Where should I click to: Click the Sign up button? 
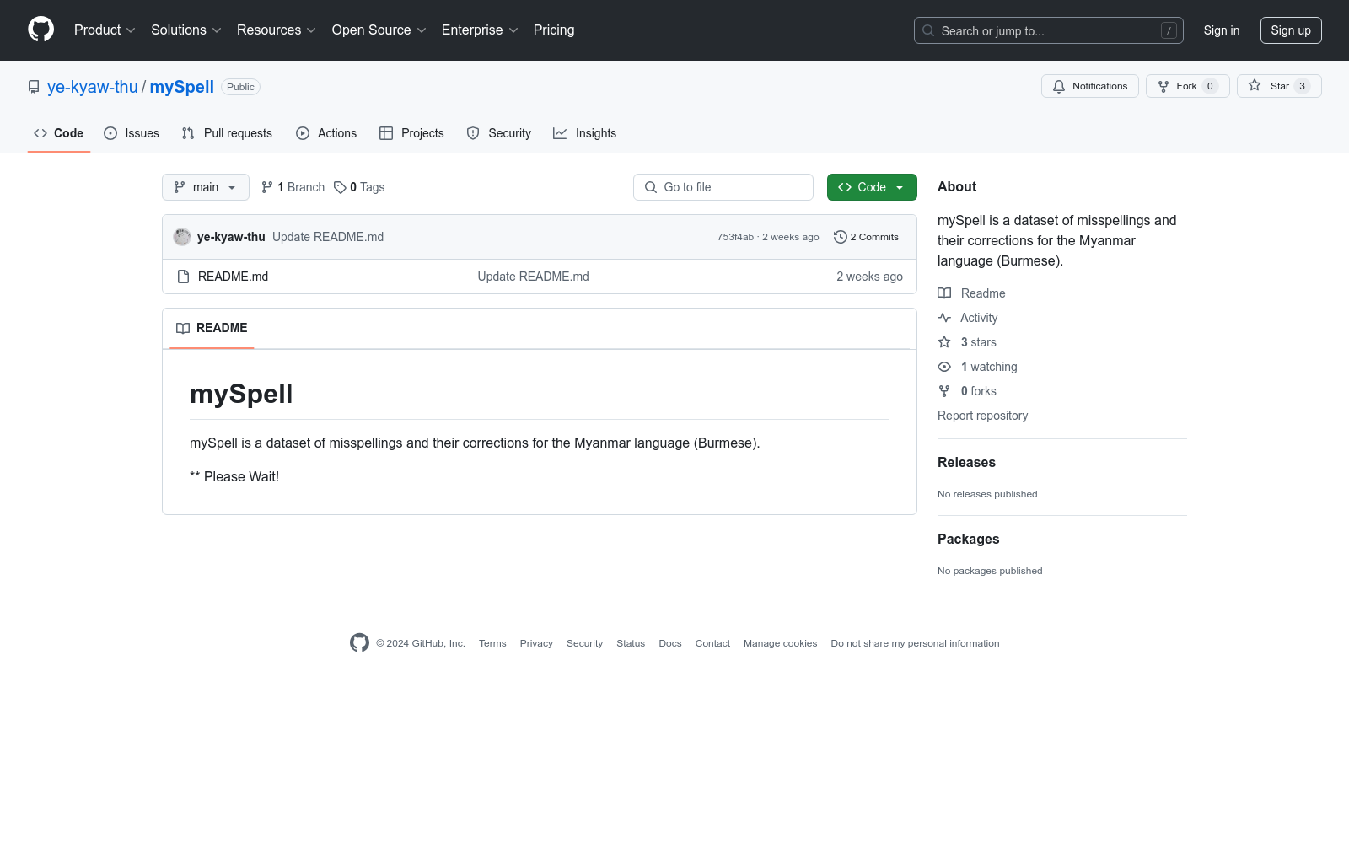pos(1290,30)
